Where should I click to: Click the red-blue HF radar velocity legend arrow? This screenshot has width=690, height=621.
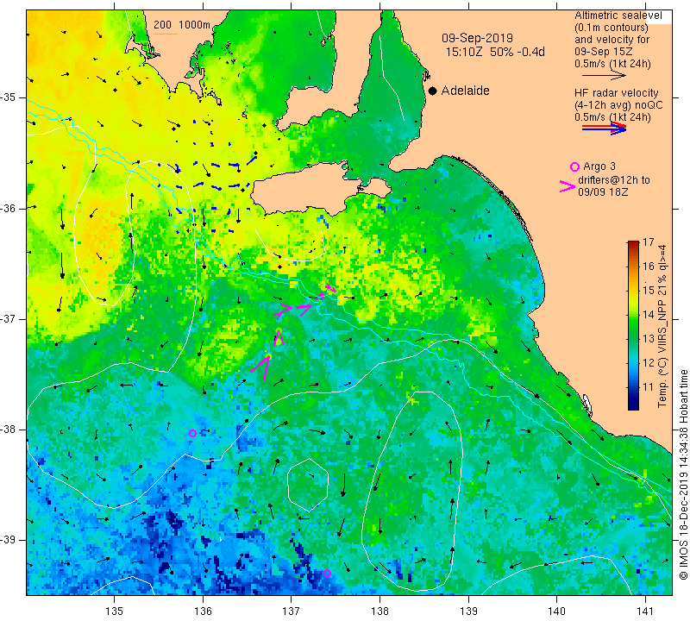605,129
